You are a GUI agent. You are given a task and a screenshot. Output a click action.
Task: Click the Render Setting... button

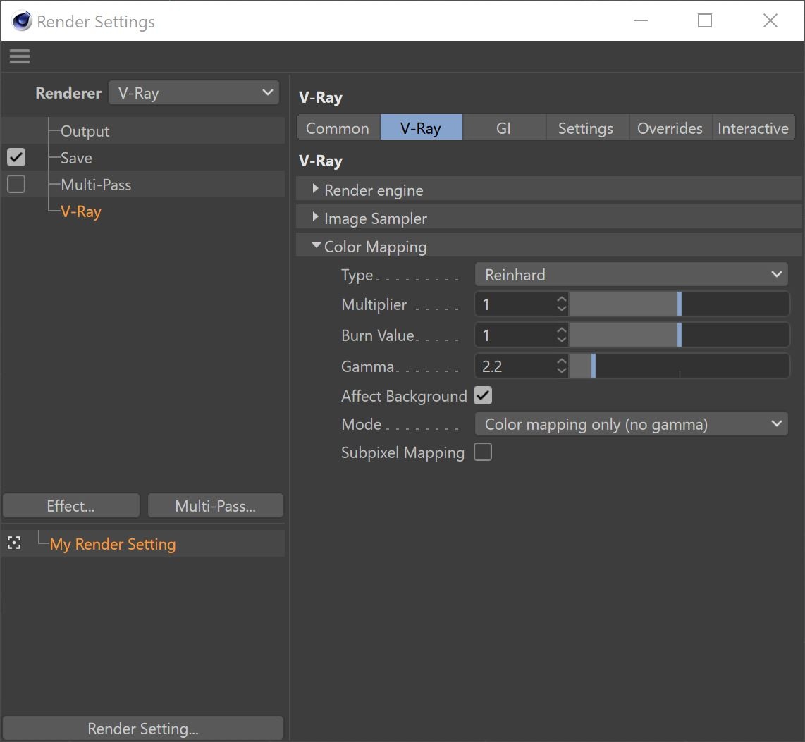[142, 728]
